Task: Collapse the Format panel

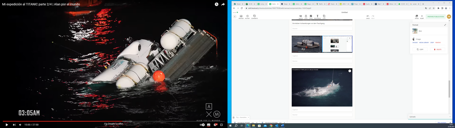Action: (x=445, y=25)
